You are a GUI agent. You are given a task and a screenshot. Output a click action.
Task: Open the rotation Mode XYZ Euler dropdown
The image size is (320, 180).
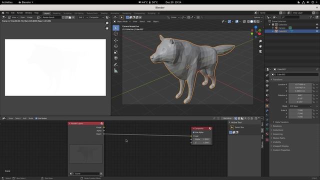point(300,106)
